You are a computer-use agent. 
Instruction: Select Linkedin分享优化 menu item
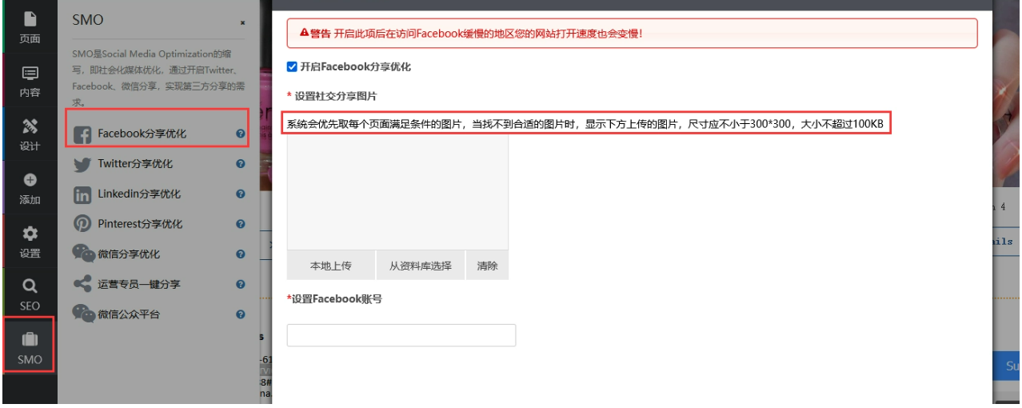coord(139,194)
